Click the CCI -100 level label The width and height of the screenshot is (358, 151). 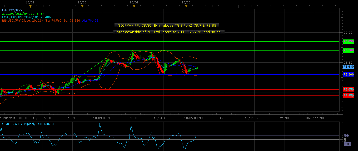click(347, 144)
